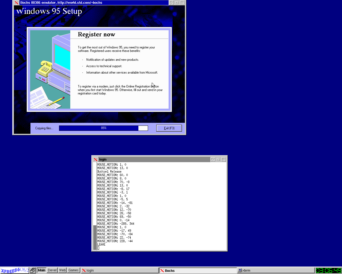This screenshot has height=274, width=342.
Task: Click the login window title text
Action: (103, 159)
